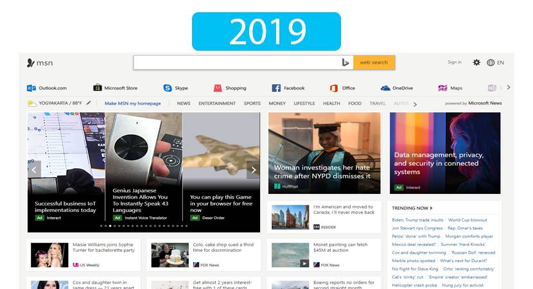The image size is (533, 289).
Task: Click trending topic Mexico deal revealed?
Action: (414, 245)
